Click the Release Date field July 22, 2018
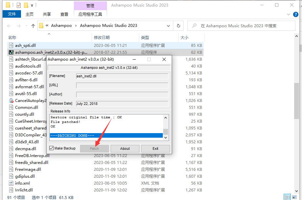Image resolution: width=302 pixels, height=200 pixels. click(122, 104)
